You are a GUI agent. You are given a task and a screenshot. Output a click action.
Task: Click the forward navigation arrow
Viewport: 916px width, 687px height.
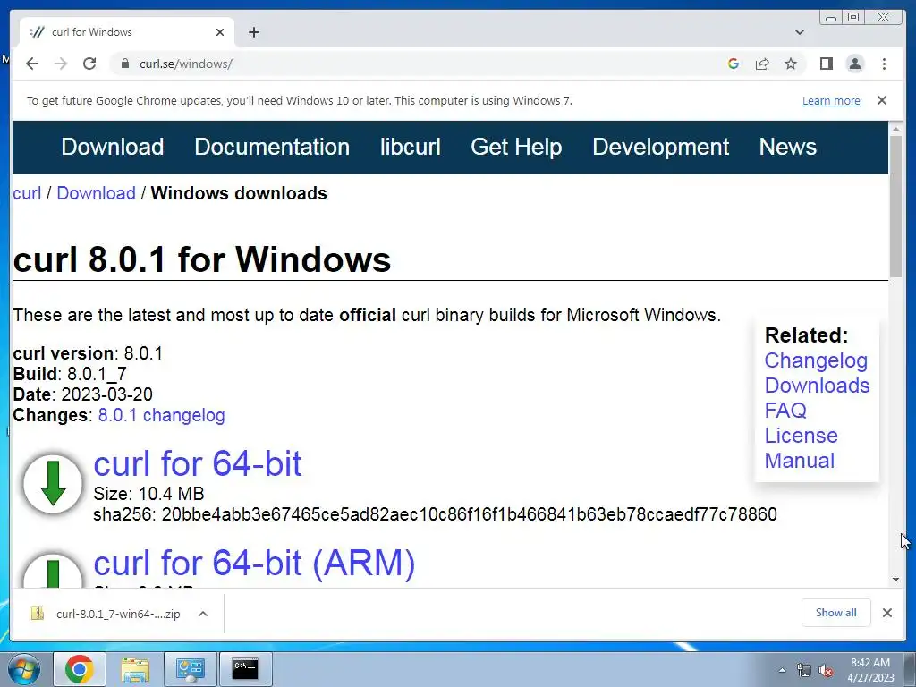(61, 64)
